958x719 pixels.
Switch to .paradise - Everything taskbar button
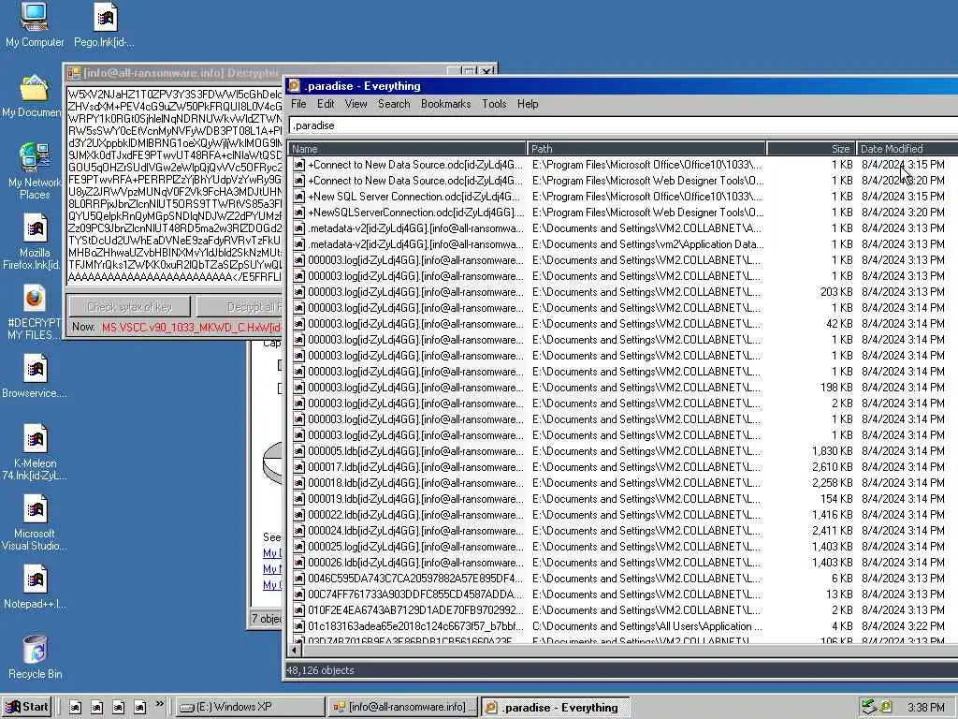click(x=556, y=708)
